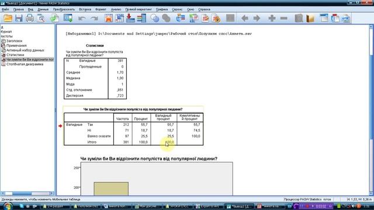Open the Вставка menu

pyautogui.click(x=85, y=9)
